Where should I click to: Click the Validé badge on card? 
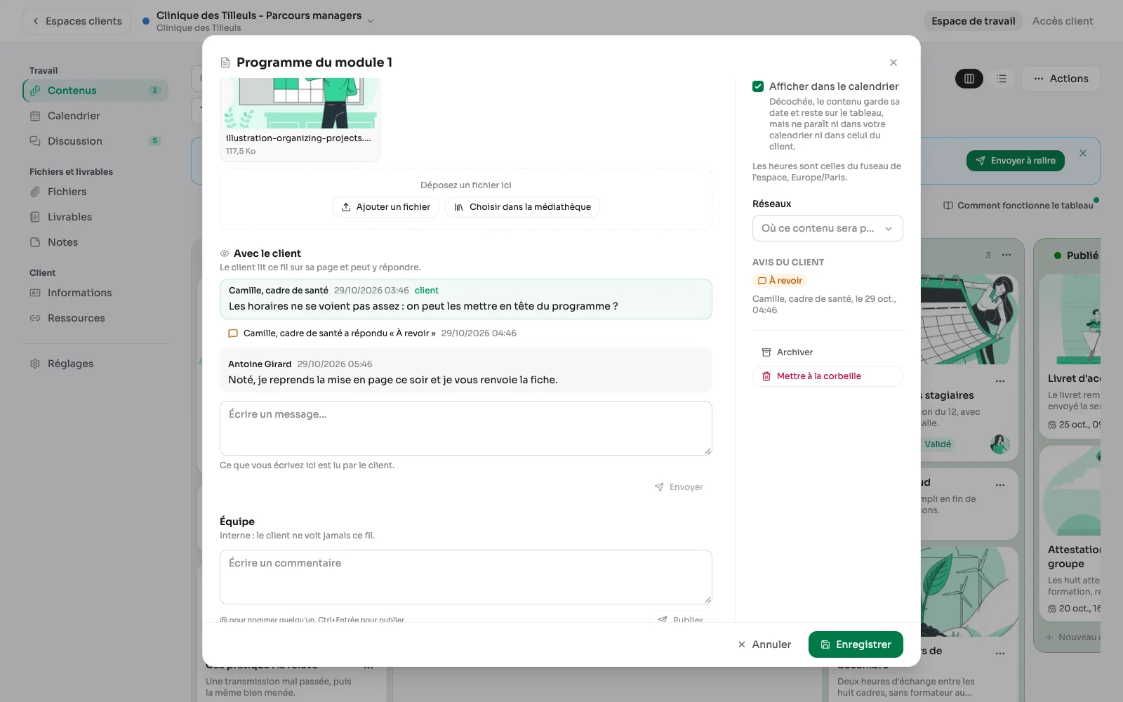(938, 444)
